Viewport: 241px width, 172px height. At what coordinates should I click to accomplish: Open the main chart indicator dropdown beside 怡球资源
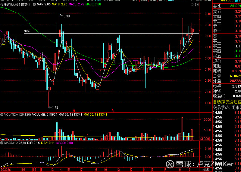34,5
